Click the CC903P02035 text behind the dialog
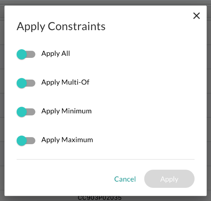Viewport: 211px width, 201px height. (x=100, y=198)
